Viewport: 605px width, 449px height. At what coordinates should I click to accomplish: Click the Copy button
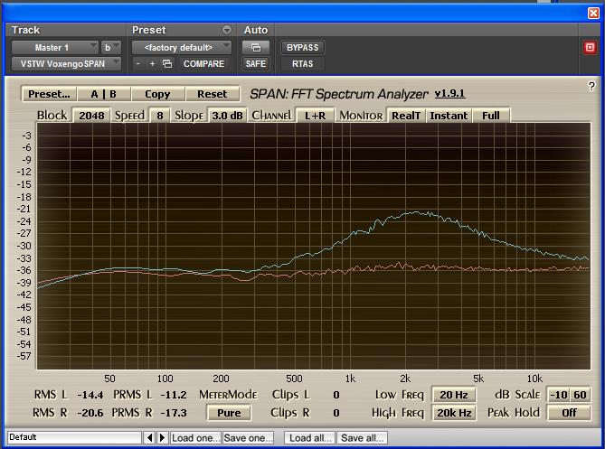point(157,94)
